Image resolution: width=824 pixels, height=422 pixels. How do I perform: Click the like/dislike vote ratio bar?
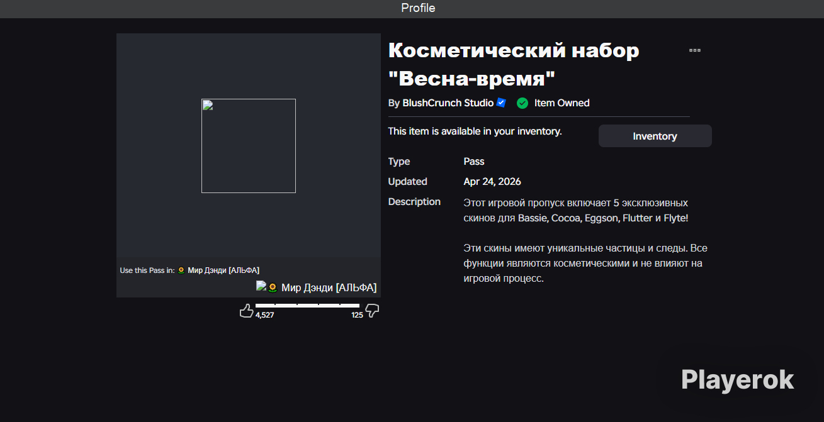pyautogui.click(x=307, y=306)
